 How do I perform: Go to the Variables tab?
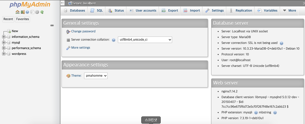267,10
